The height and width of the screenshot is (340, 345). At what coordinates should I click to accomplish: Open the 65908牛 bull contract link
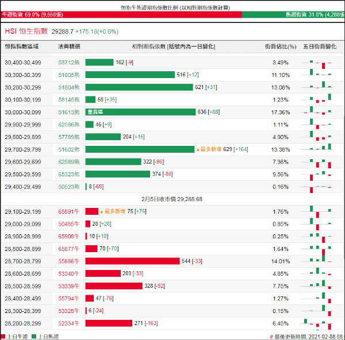click(69, 237)
